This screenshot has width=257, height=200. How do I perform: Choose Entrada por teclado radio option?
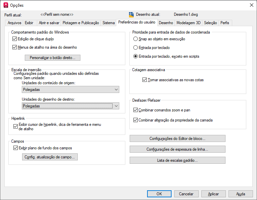pos(135,48)
